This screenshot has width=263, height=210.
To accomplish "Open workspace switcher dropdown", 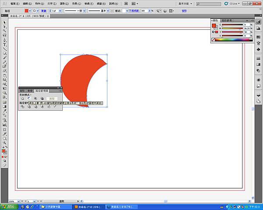I will [x=185, y=3].
